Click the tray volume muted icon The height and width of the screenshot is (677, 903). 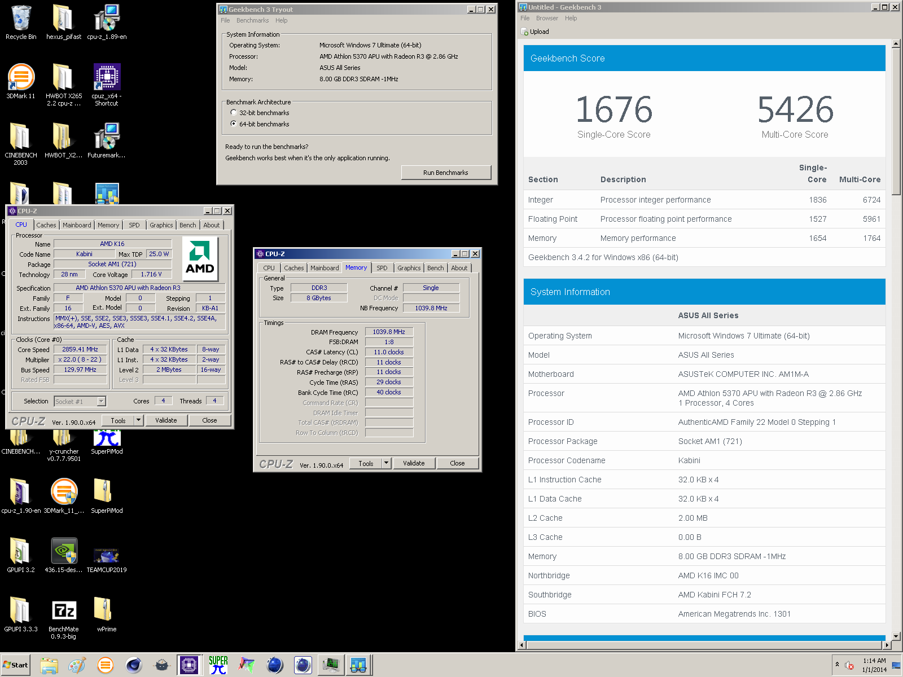point(849,665)
